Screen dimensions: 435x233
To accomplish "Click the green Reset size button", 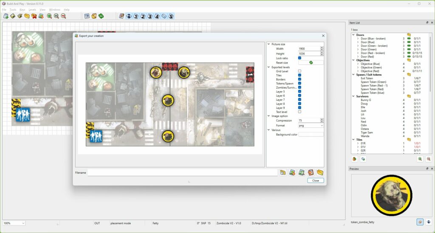I will coord(311,63).
